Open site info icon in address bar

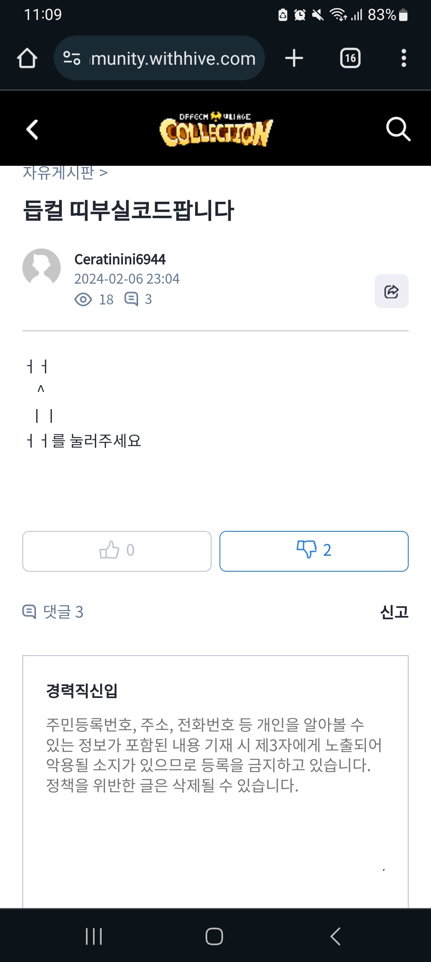(72, 58)
